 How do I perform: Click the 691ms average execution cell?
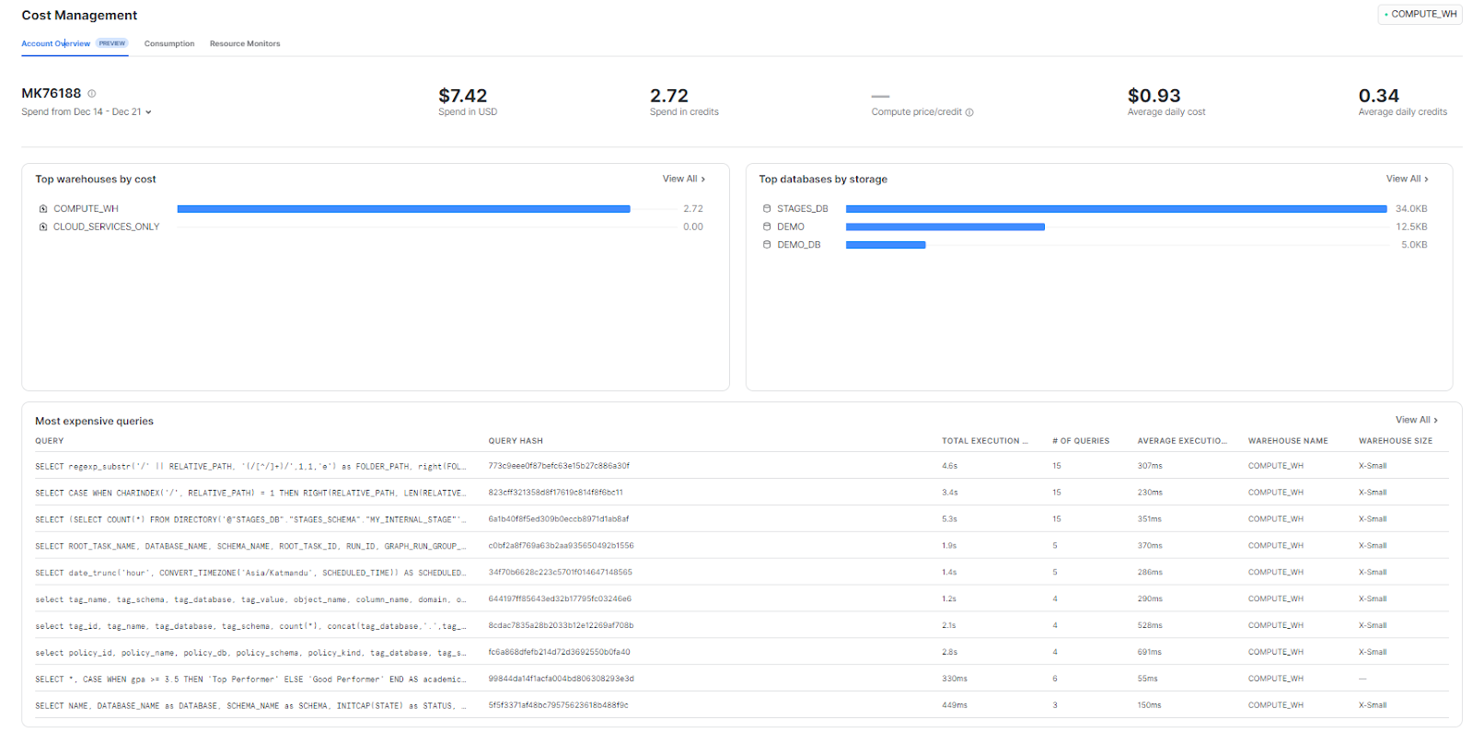tap(1149, 653)
